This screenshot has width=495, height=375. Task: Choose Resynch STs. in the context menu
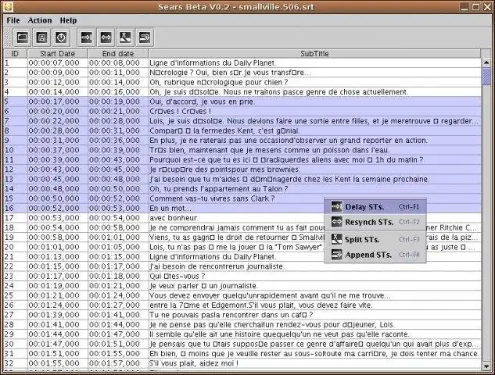pyautogui.click(x=375, y=222)
